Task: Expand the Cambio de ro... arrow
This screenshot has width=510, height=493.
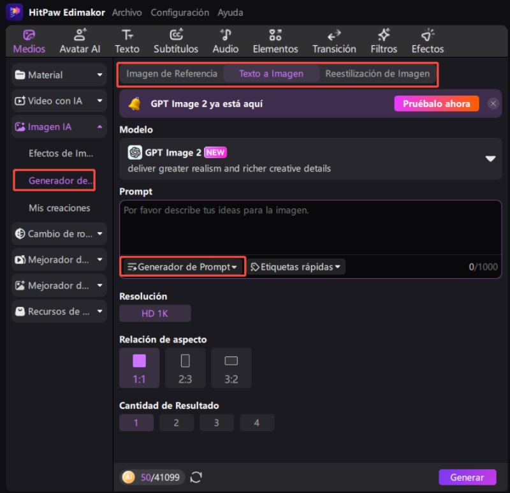Action: [100, 233]
